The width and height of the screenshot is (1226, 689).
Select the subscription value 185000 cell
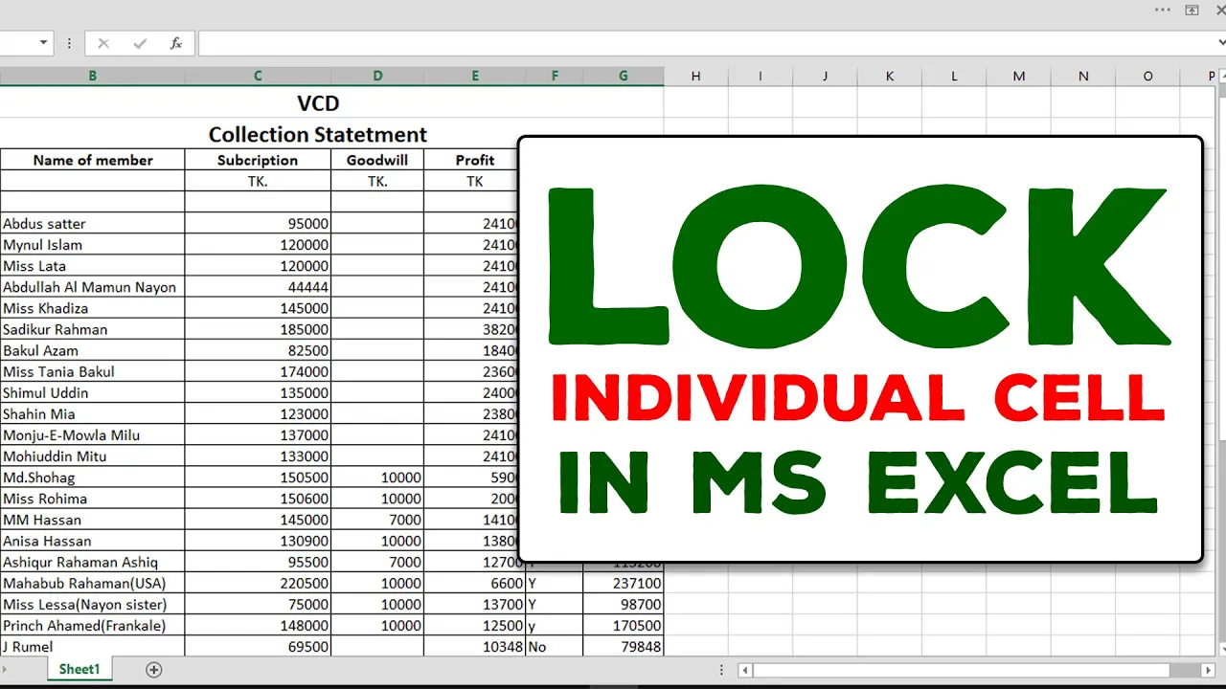point(258,328)
